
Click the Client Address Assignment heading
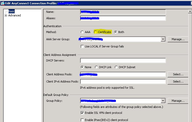click(x=60, y=55)
